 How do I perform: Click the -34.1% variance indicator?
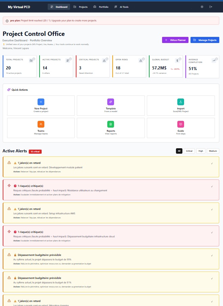click(x=175, y=69)
